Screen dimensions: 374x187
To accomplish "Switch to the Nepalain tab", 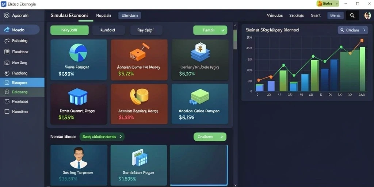I will (103, 15).
